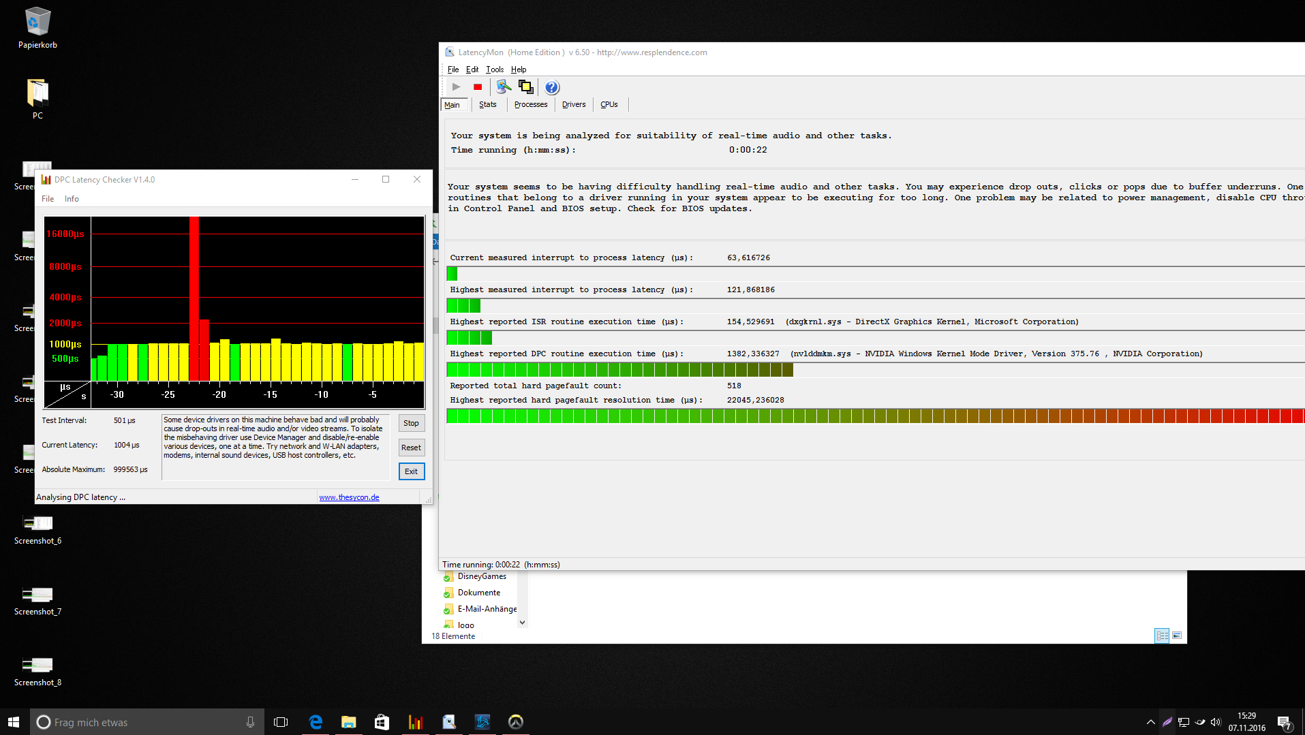Open the Tools menu in LatencyMon
Image resolution: width=1305 pixels, height=735 pixels.
[495, 69]
